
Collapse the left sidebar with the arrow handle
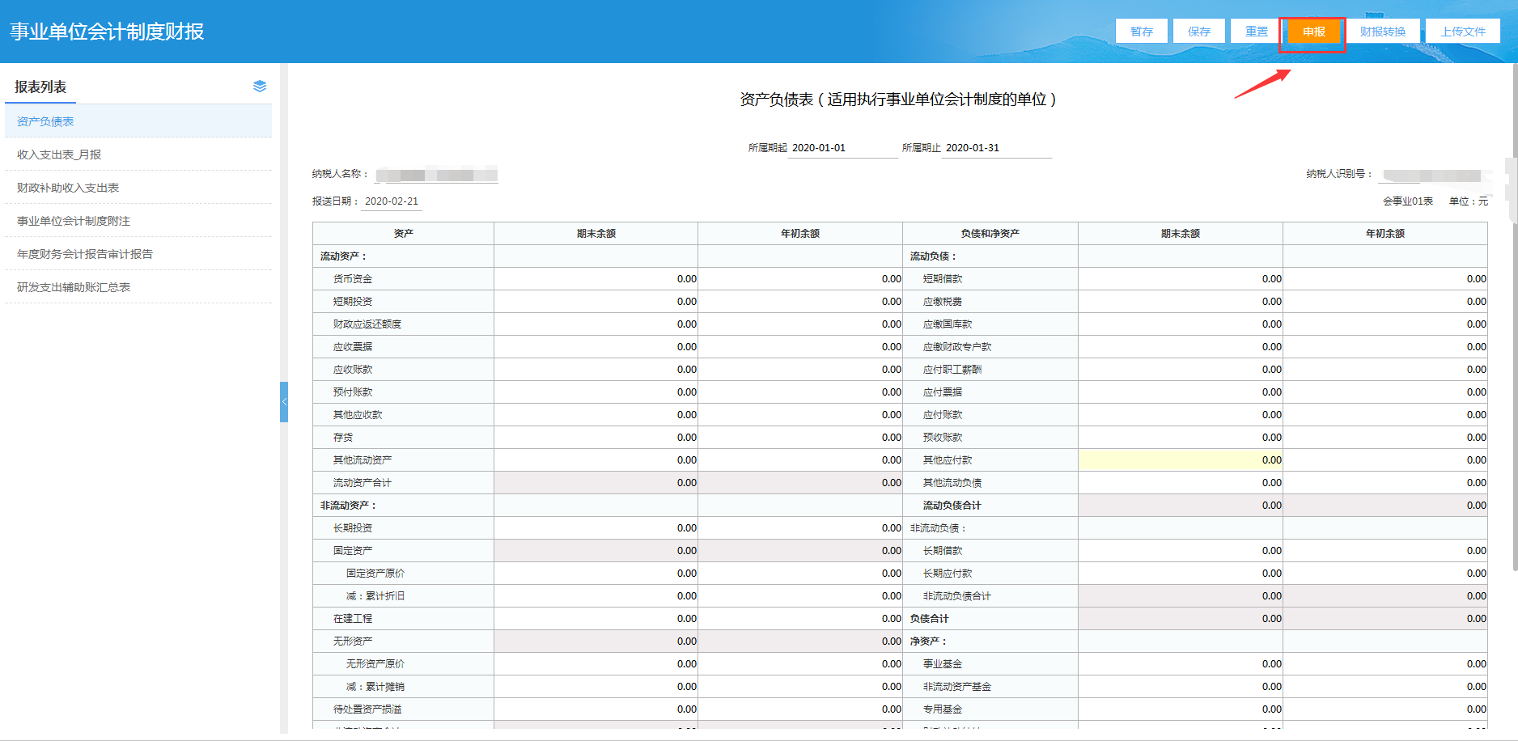[284, 402]
